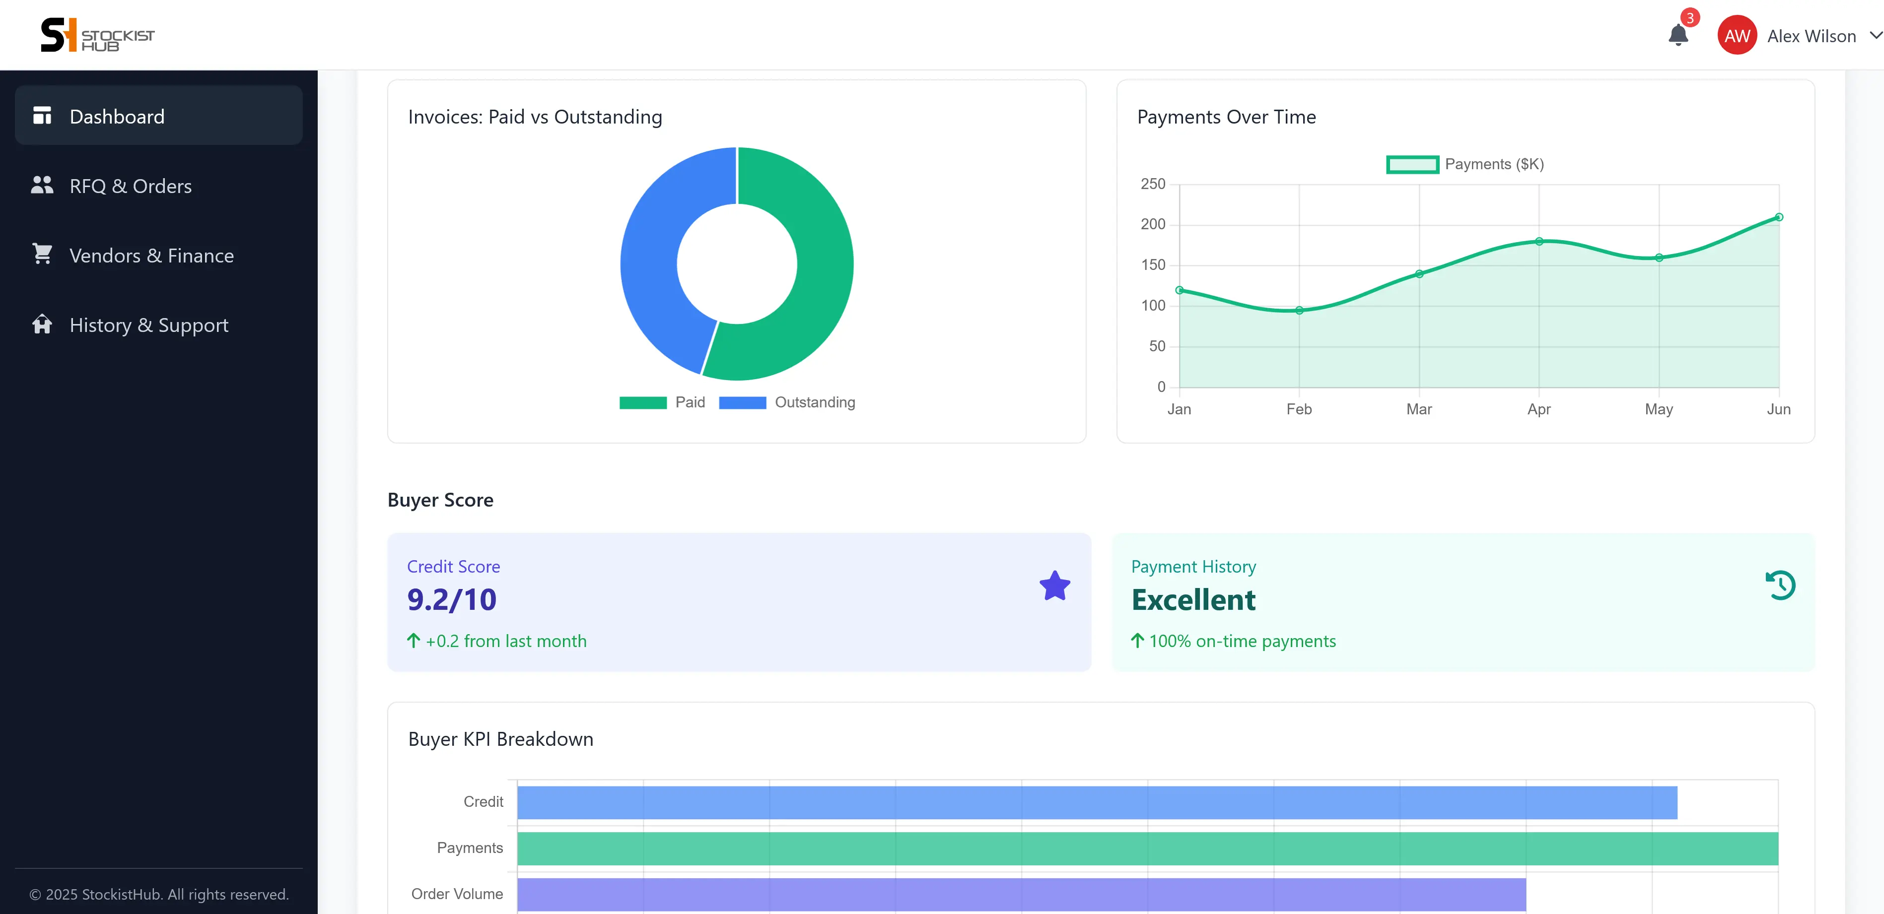Click the History & Support house icon
Screen dimensions: 1884x914
(x=42, y=323)
